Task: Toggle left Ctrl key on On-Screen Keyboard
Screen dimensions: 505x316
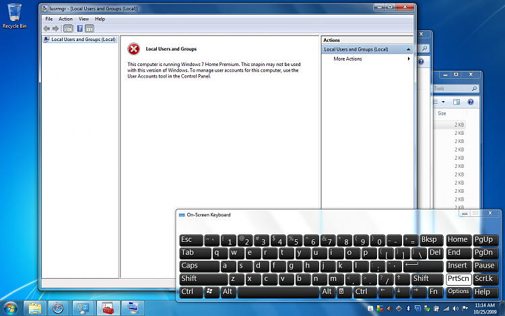Action: click(191, 292)
